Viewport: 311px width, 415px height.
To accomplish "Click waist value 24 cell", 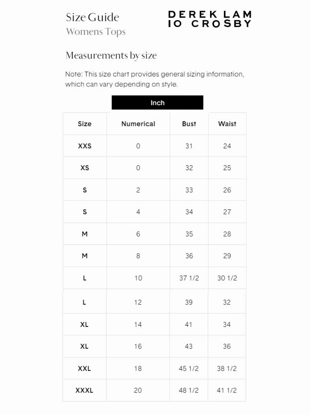I will (227, 146).
